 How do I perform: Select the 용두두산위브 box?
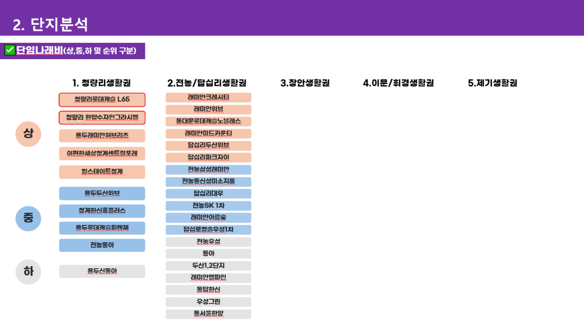pyautogui.click(x=102, y=194)
